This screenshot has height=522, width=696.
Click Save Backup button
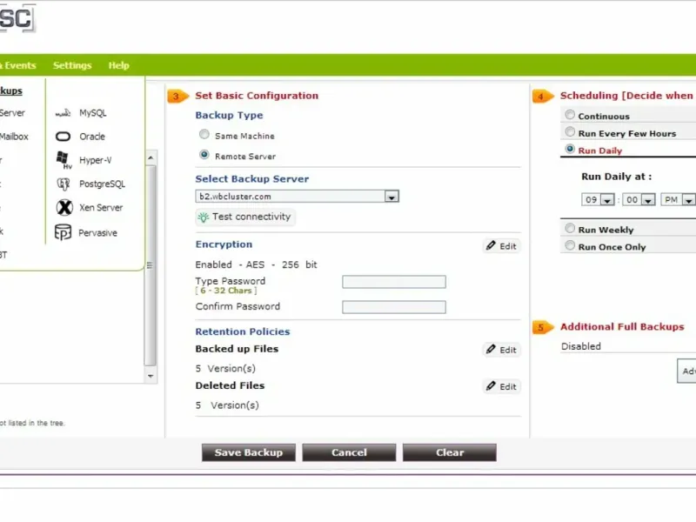(x=249, y=452)
